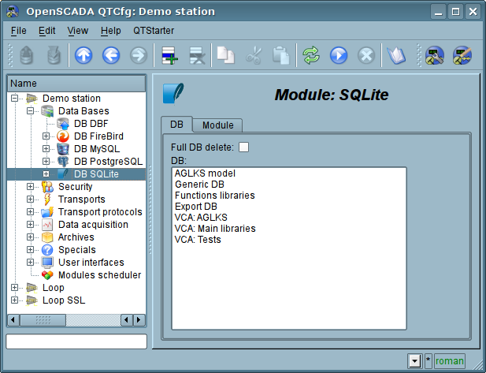486x373 pixels.
Task: Open the File menu
Action: 19,31
